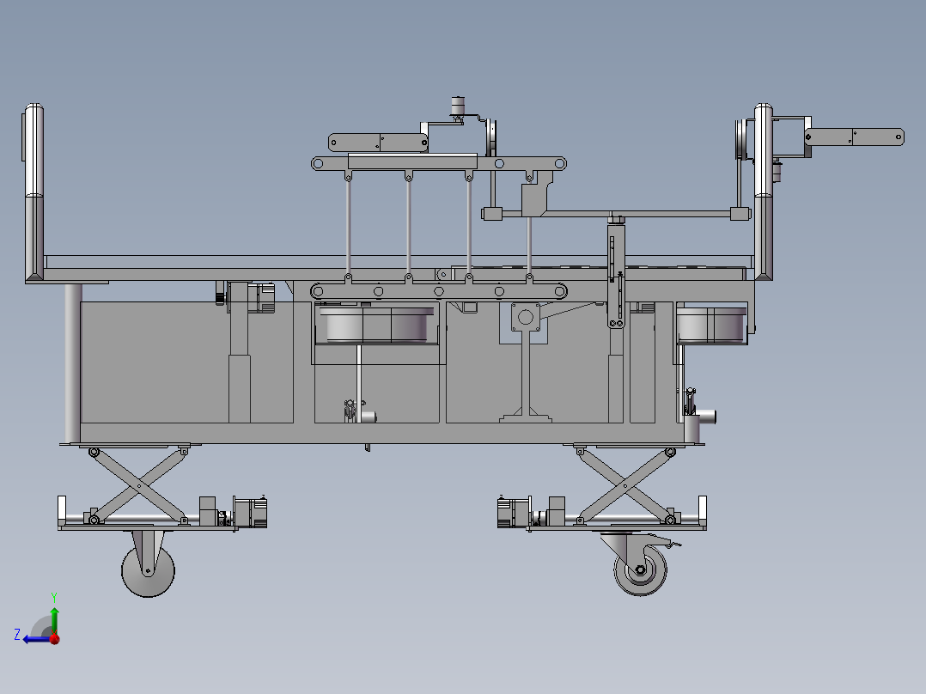926x694 pixels.
Task: Select the small cylindrical motor on top
Action: click(458, 107)
